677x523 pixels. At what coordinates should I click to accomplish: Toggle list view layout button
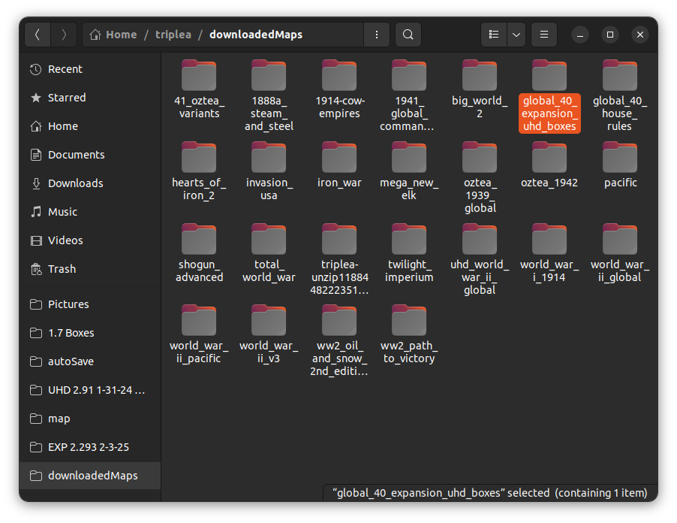[x=493, y=35]
